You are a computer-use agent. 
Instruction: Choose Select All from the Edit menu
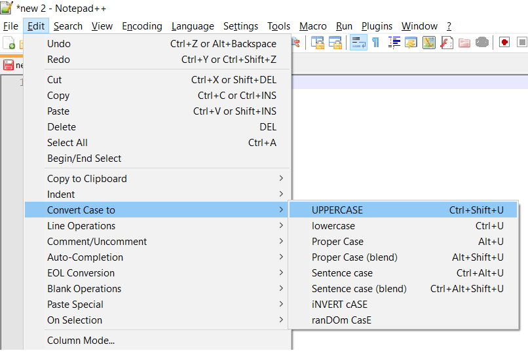(158, 143)
